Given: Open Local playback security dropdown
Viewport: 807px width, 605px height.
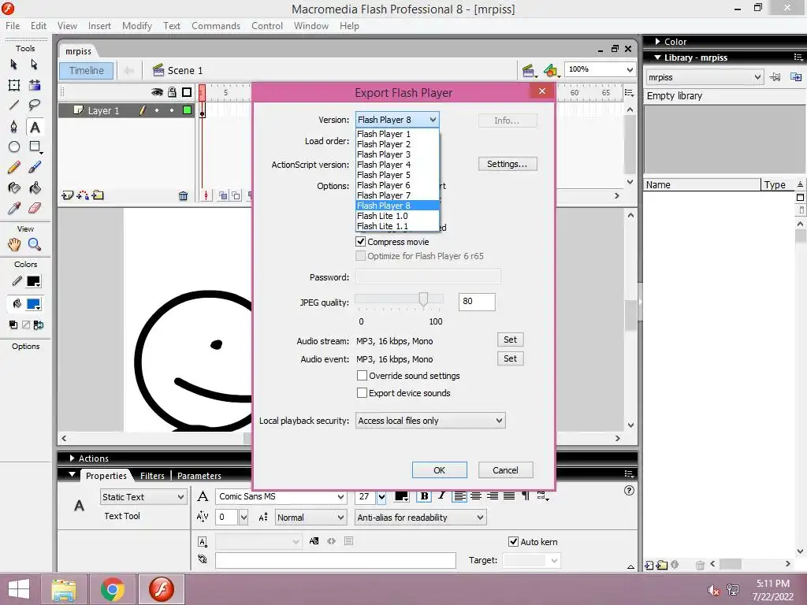Looking at the screenshot, I should pyautogui.click(x=430, y=421).
